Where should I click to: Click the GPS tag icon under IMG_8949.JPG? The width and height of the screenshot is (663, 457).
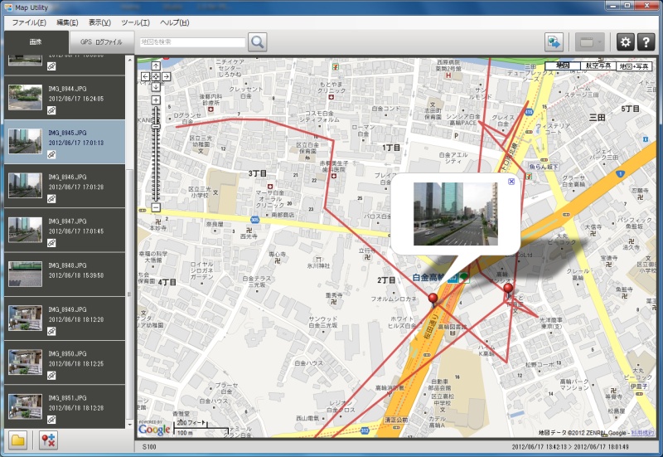51,331
